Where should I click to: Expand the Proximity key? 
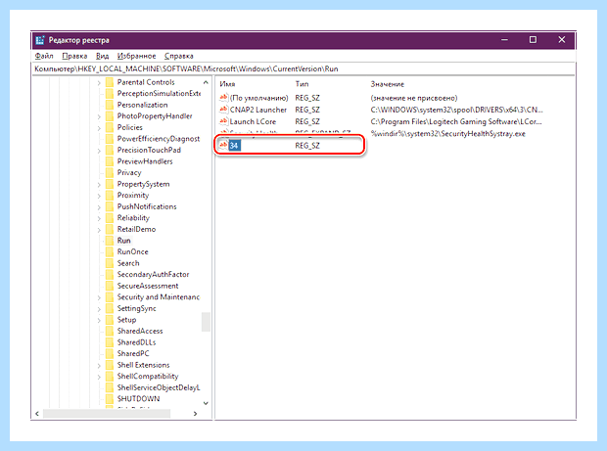(x=99, y=196)
